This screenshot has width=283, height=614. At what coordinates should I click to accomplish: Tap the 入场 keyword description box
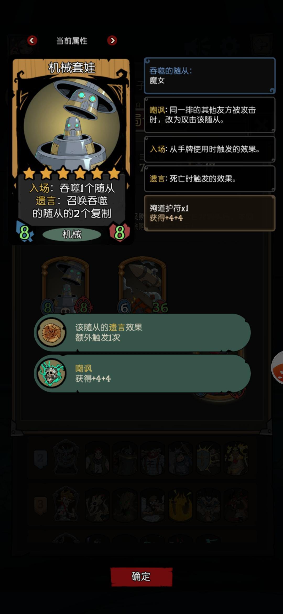pyautogui.click(x=210, y=149)
